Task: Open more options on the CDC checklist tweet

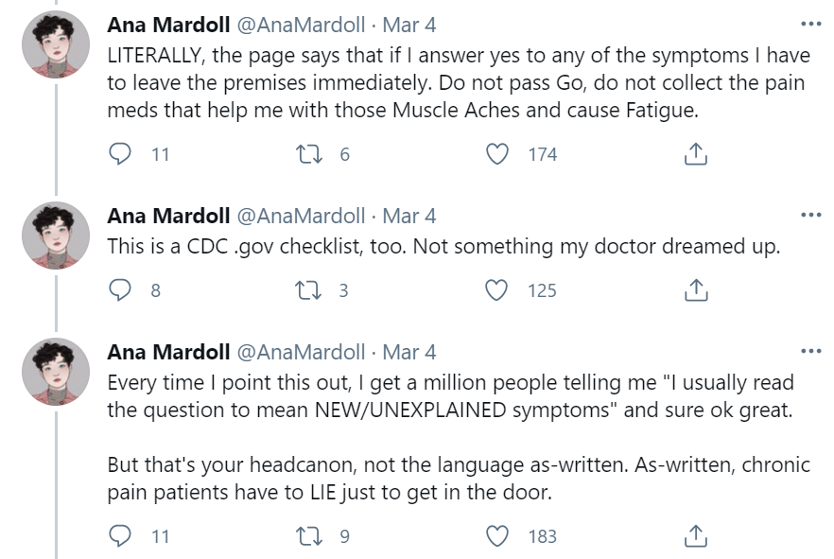Action: pos(810,216)
